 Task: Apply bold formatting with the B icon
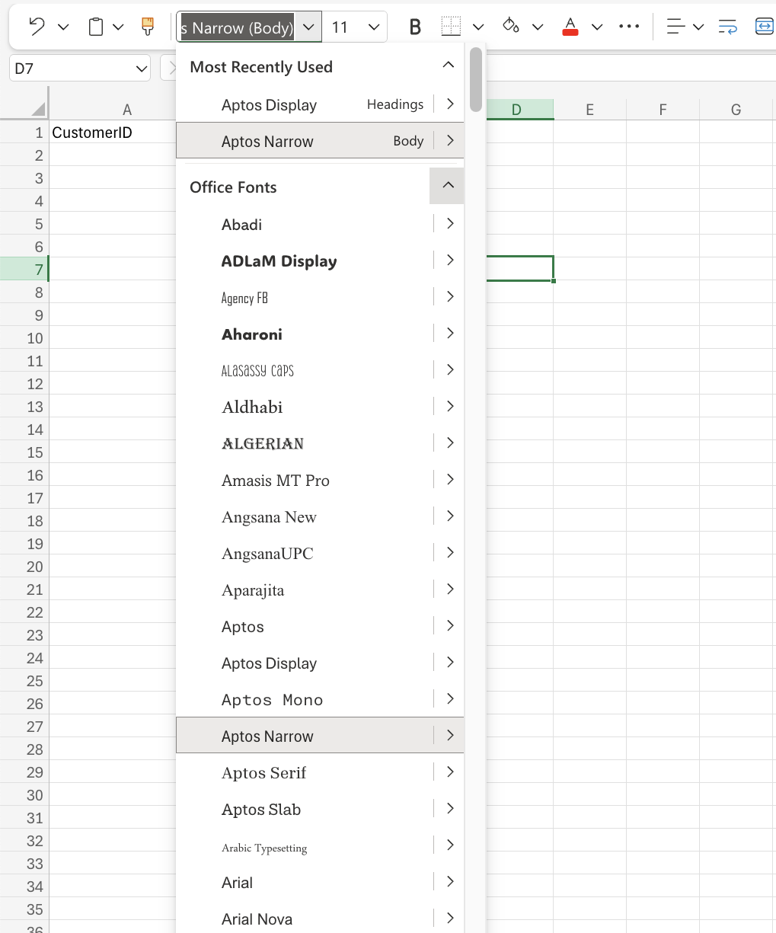(414, 25)
